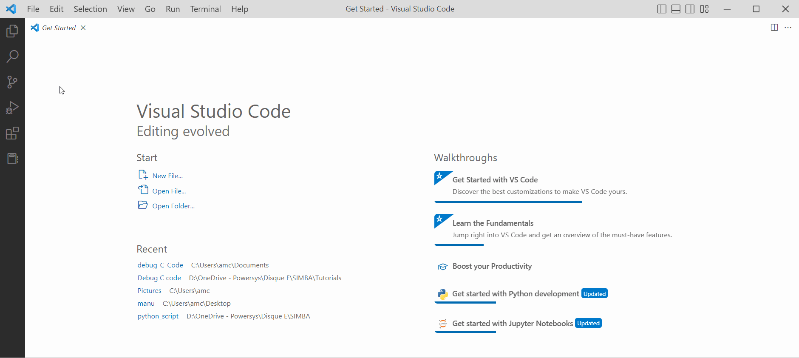This screenshot has width=799, height=358.
Task: Open the Help menu
Action: (240, 9)
